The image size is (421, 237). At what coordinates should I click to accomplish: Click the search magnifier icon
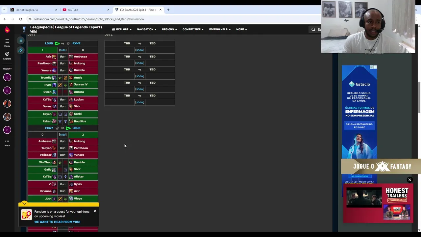[x=313, y=29]
